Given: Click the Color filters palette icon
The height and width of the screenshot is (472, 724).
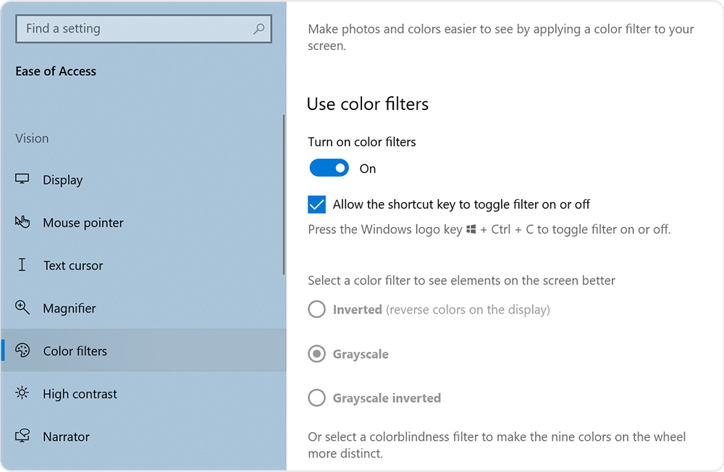Looking at the screenshot, I should [22, 350].
